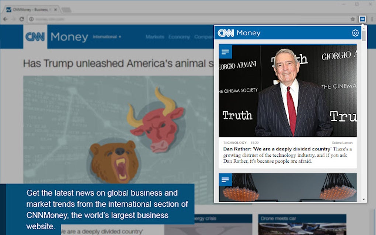Open the Dan Rather divided country headline

click(277, 149)
